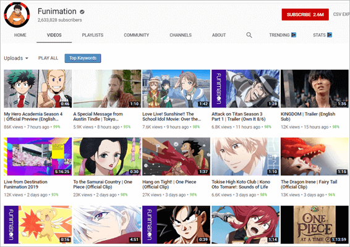Click the 5.9K views 8 hours ago line
Viewport: 350px width, 247px height.
point(102,127)
